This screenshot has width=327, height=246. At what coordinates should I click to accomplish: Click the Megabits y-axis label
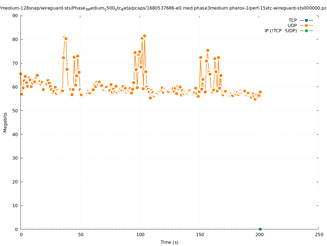[x=5, y=122]
